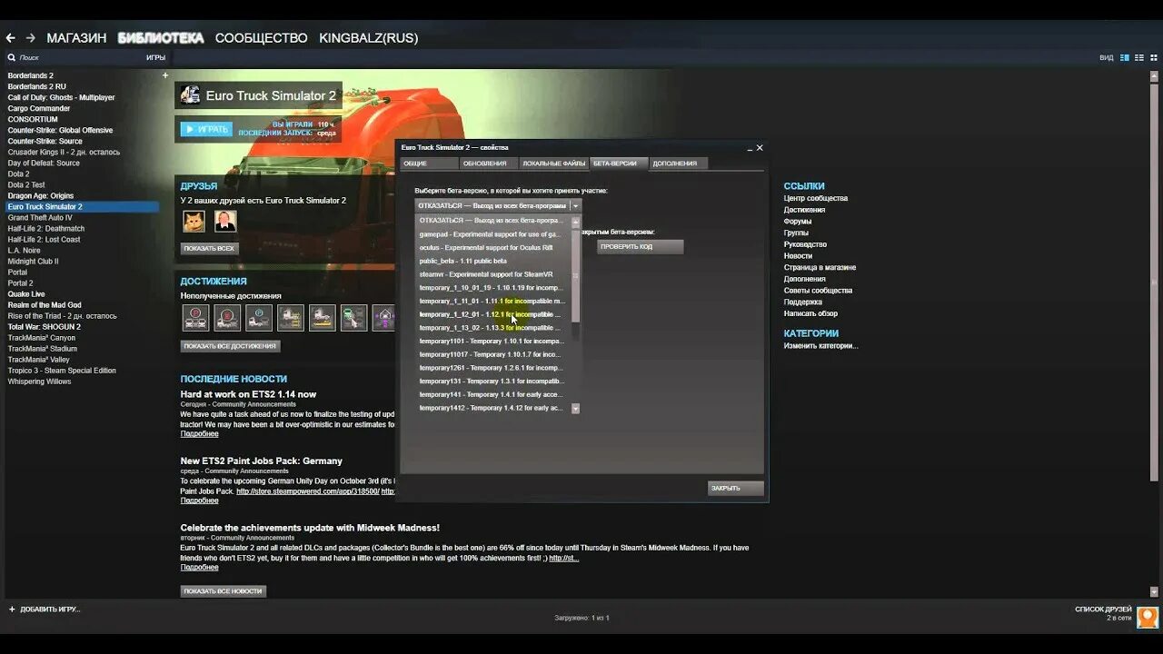This screenshot has height=654, width=1163.
Task: Select oculus Experimental support for Oculus Rift
Action: coord(492,247)
